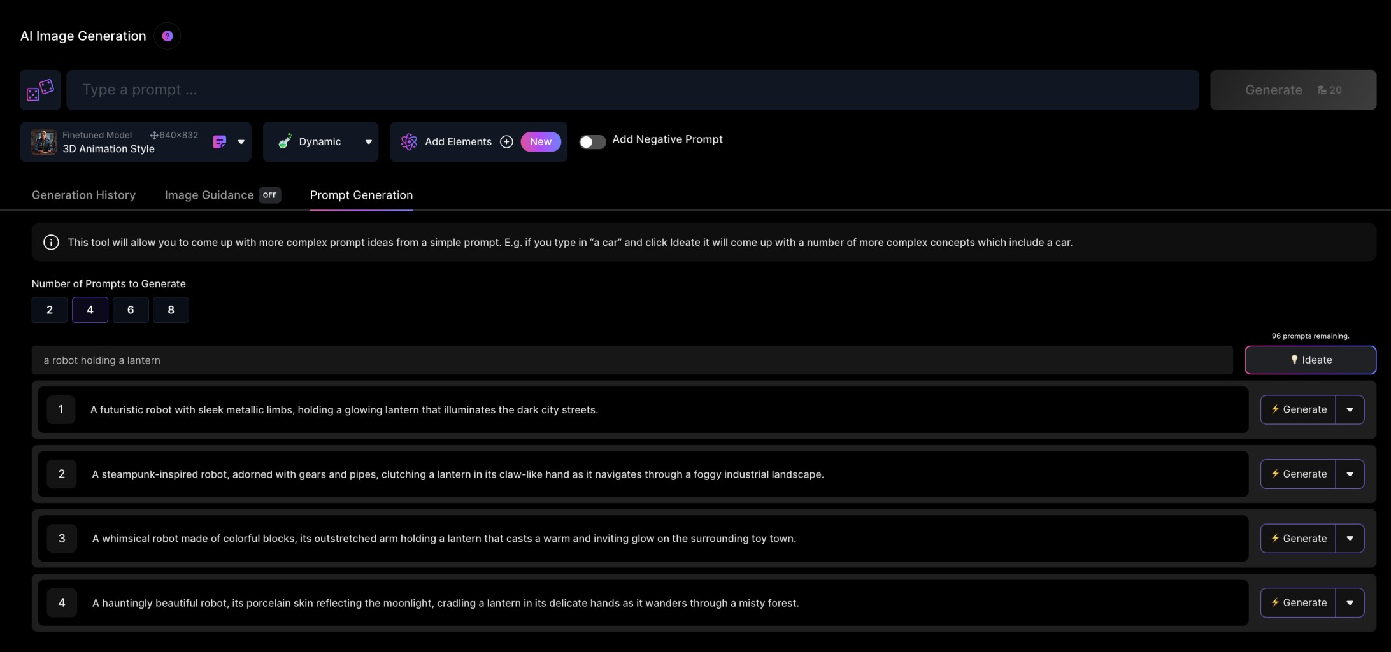Expand Generate options for whimsical robot prompt
1391x652 pixels.
click(1350, 539)
